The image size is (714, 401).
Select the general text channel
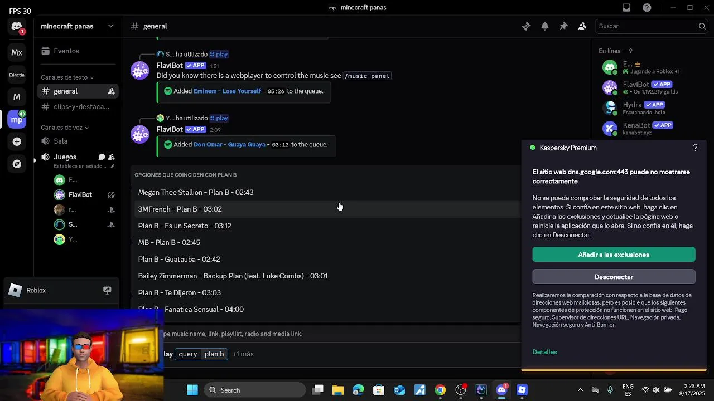point(77,91)
